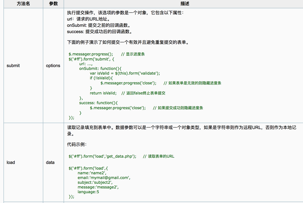Click the code "$('#ff').form('load','get_data.php');"

[102, 156]
